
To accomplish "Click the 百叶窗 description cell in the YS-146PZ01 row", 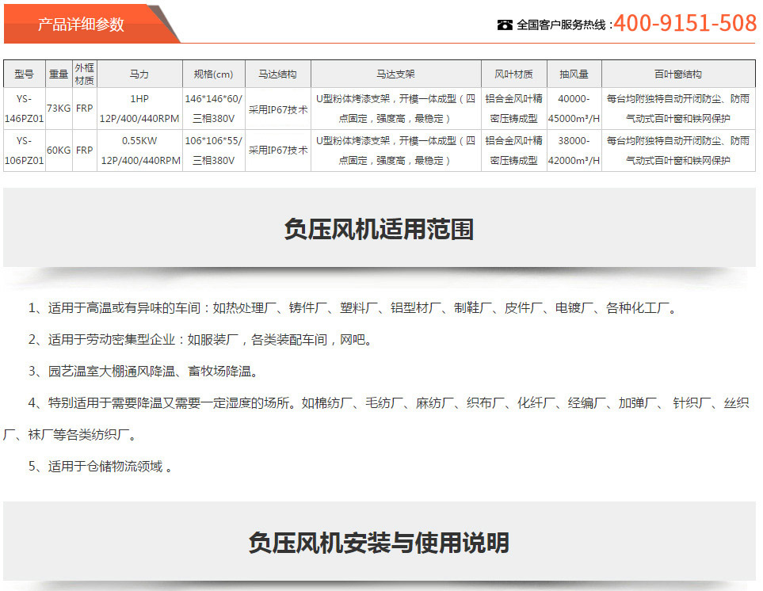I will coord(678,109).
